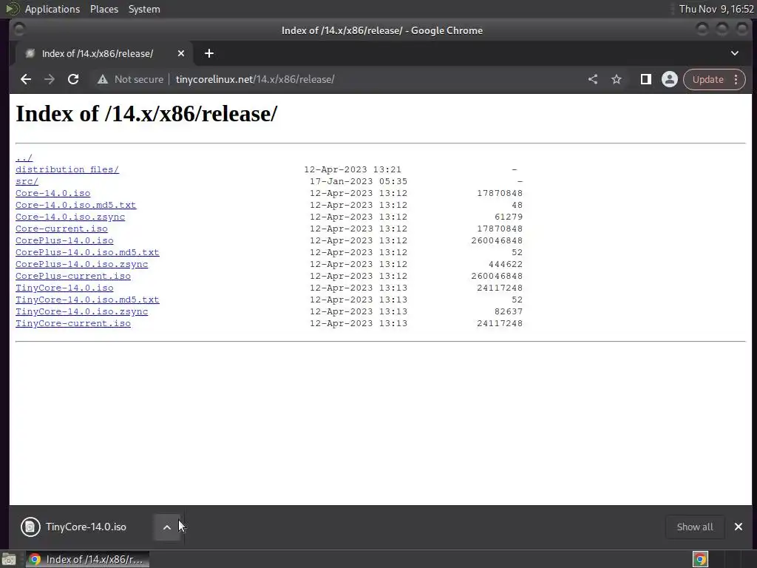The height and width of the screenshot is (568, 757).
Task: Reload the current page
Action: click(73, 79)
